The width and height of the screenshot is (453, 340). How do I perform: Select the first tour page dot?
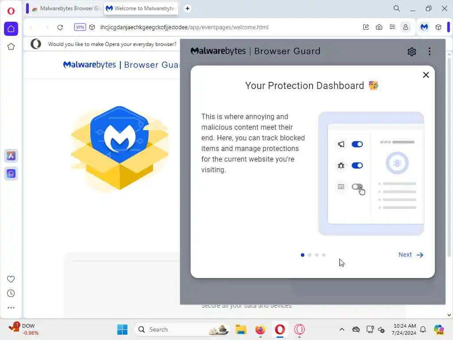[303, 255]
